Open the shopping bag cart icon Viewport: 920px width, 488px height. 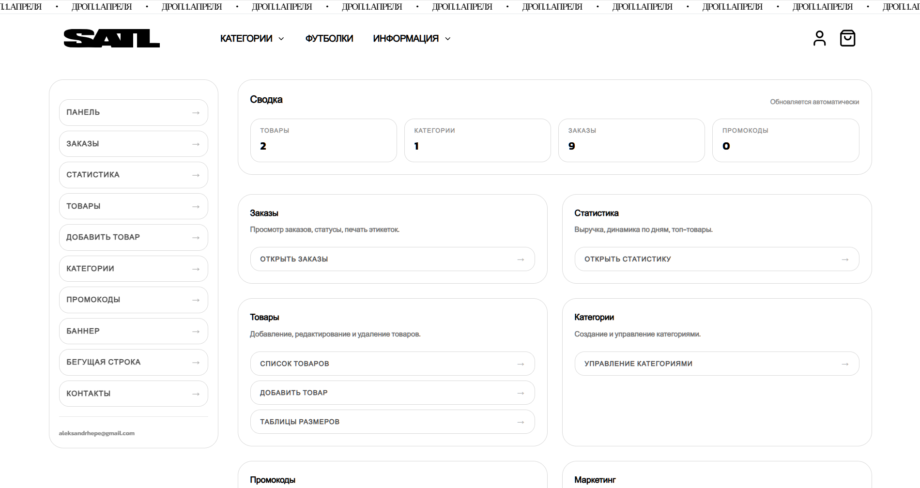[847, 38]
